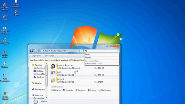
Task: Open Libraries in the navigation pane
Action: click(x=37, y=83)
